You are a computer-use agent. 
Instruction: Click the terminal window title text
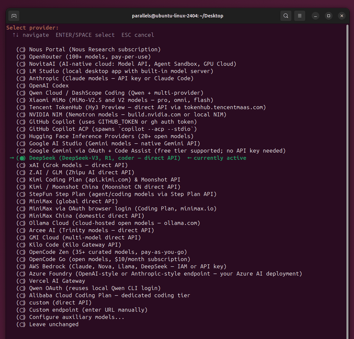click(x=177, y=16)
